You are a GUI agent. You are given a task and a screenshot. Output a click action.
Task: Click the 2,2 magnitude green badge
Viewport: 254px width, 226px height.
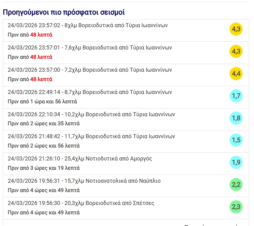236,185
